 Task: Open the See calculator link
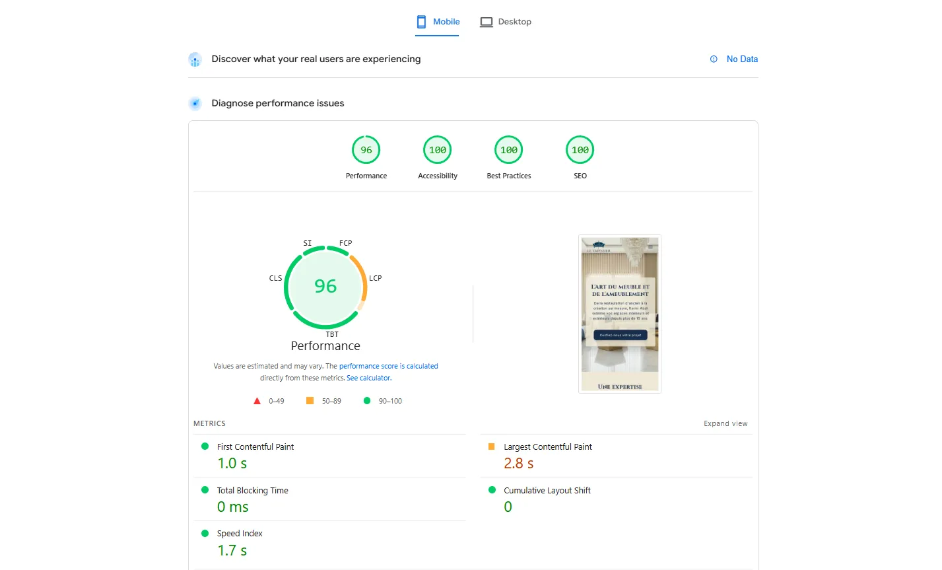[368, 377]
